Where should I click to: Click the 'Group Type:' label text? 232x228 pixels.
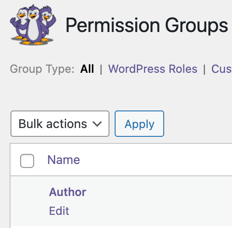(42, 69)
